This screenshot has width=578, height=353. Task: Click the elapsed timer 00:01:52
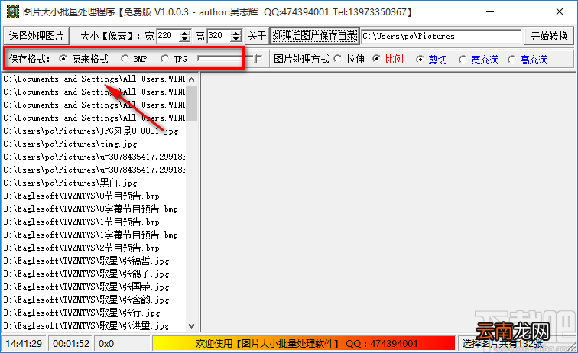[71, 343]
